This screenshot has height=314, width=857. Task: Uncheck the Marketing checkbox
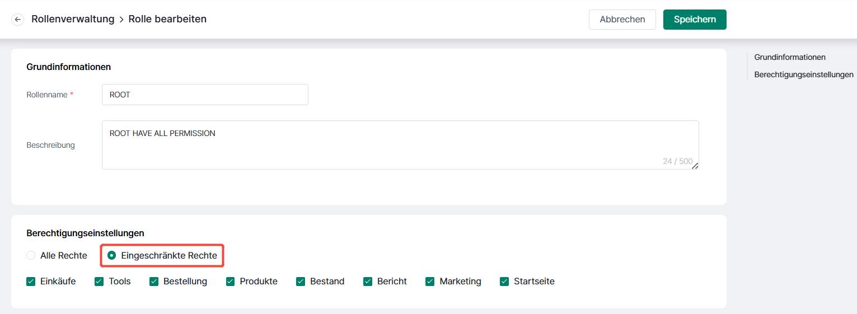tap(430, 282)
